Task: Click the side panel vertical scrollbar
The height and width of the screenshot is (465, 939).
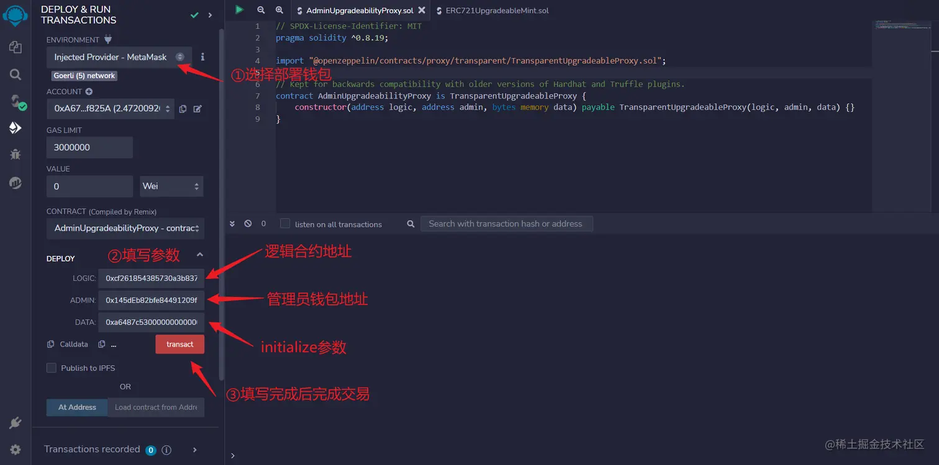Action: tap(222, 205)
